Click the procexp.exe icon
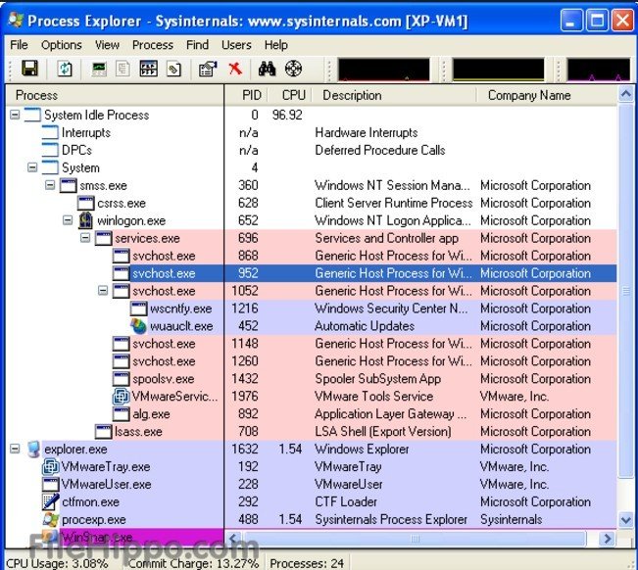 (50, 520)
